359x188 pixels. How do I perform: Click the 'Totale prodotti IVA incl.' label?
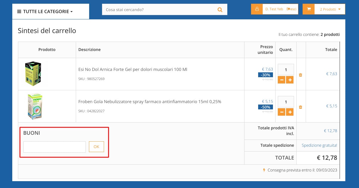click(276, 131)
